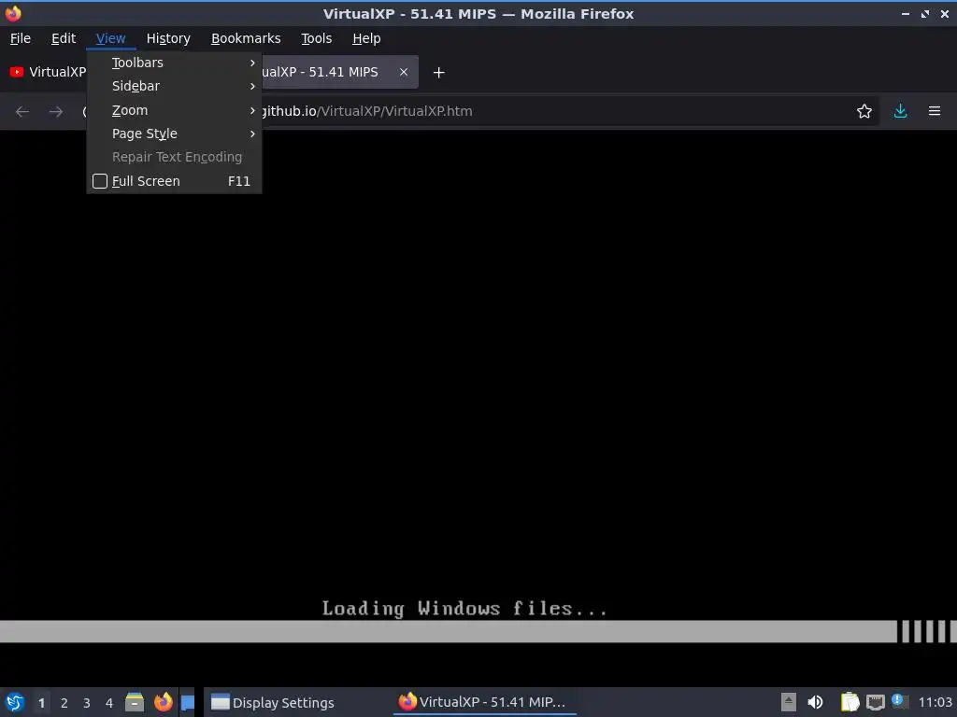Click the update notification tray icon

tap(900, 701)
